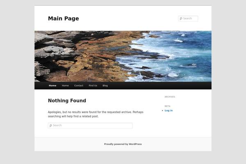
Task: Open the Main Page site title
Action: [64, 18]
